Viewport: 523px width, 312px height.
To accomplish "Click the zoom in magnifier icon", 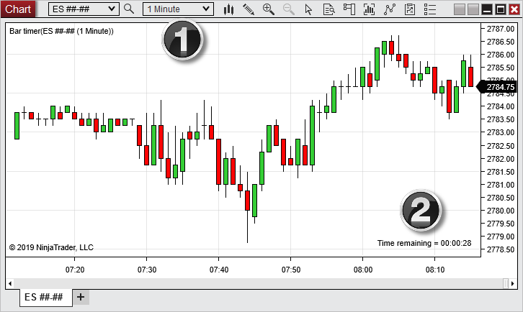I will click(x=269, y=9).
